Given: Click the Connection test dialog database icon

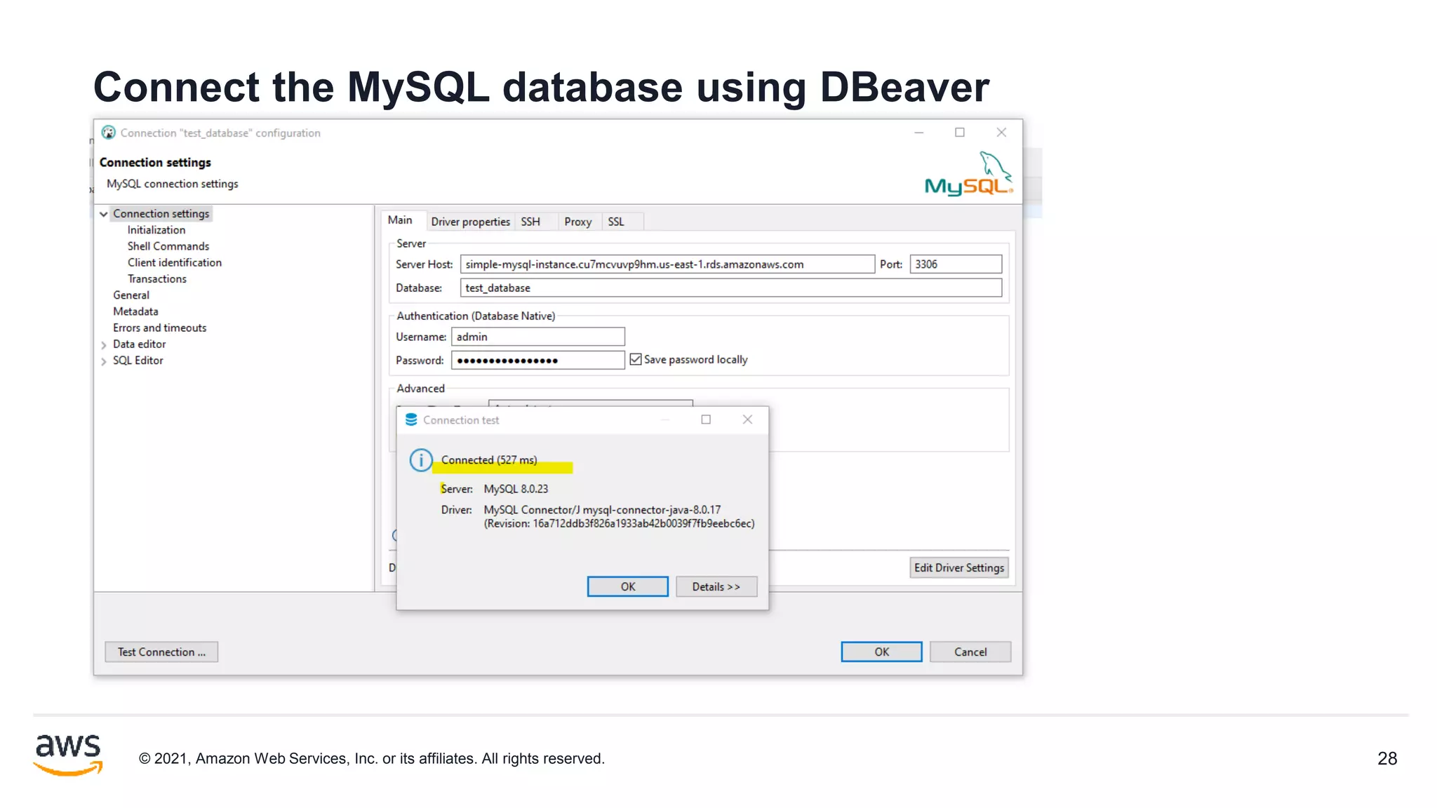Looking at the screenshot, I should click(411, 419).
